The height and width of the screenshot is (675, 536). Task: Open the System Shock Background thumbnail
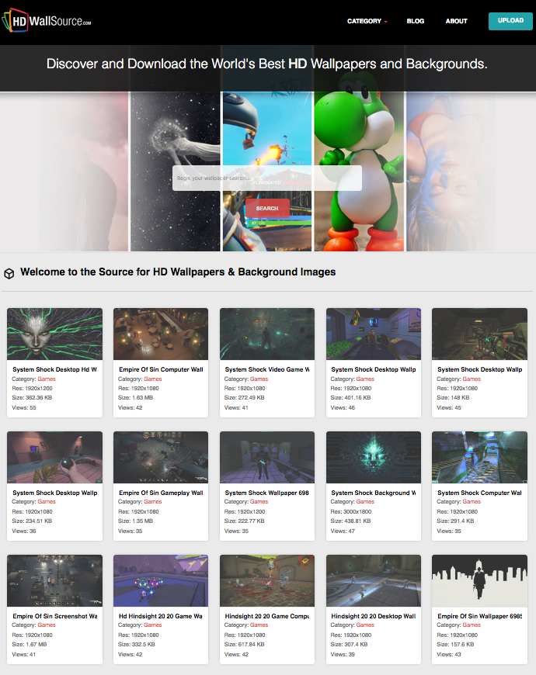pyautogui.click(x=374, y=457)
